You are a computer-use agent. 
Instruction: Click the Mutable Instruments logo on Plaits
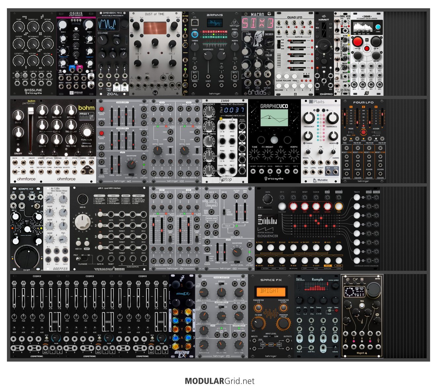click(x=320, y=180)
